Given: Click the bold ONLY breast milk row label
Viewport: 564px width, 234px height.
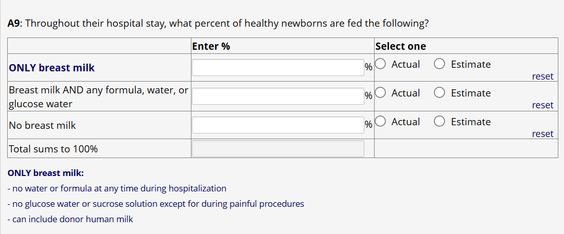Looking at the screenshot, I should tap(52, 68).
